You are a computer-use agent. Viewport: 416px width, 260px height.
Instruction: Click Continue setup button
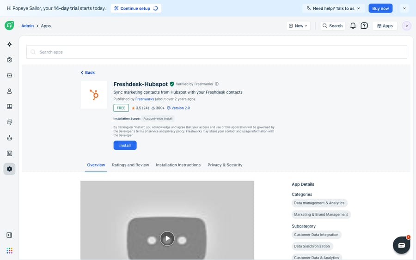pyautogui.click(x=136, y=8)
